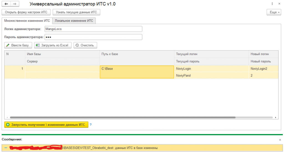Click 'Узнать текущие данные ИТС' button

76,12
